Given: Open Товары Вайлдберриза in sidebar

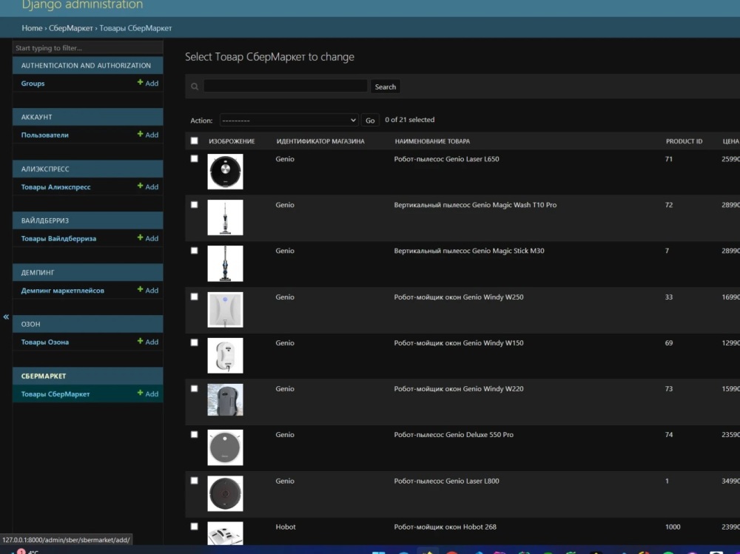Looking at the screenshot, I should point(58,239).
